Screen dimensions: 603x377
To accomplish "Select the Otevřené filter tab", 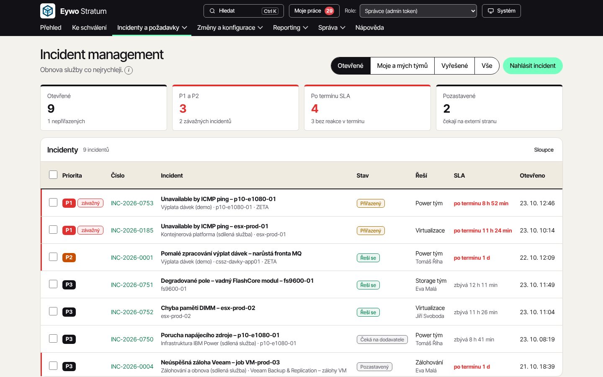I will 350,66.
